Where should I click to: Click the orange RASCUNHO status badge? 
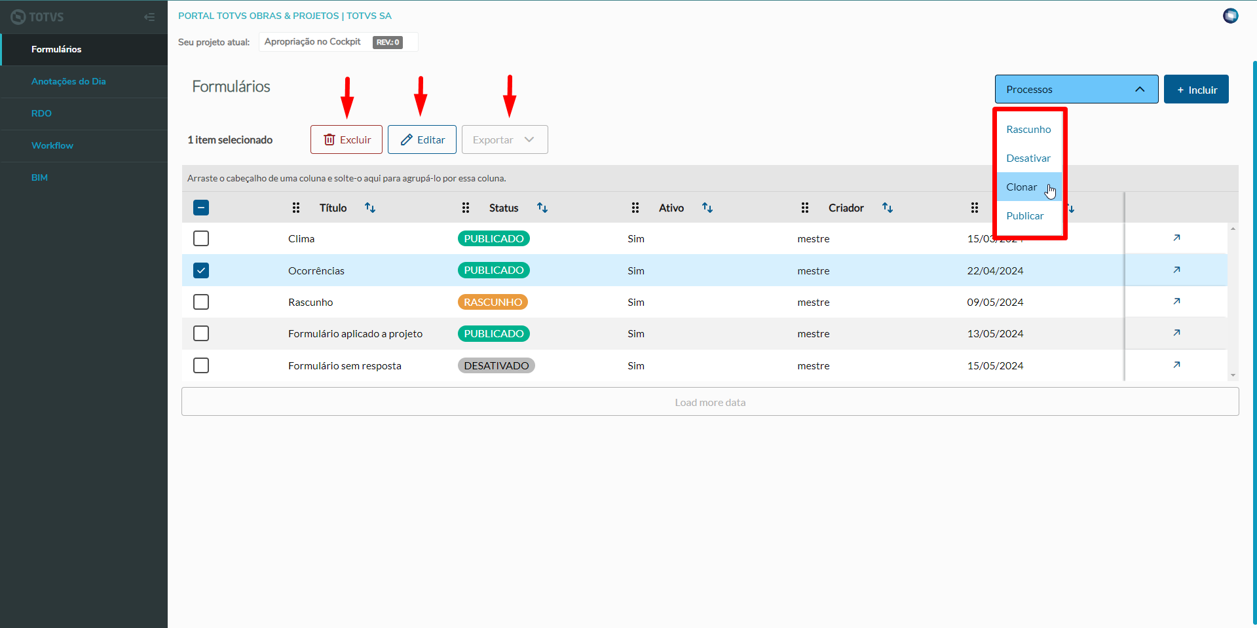click(x=493, y=302)
